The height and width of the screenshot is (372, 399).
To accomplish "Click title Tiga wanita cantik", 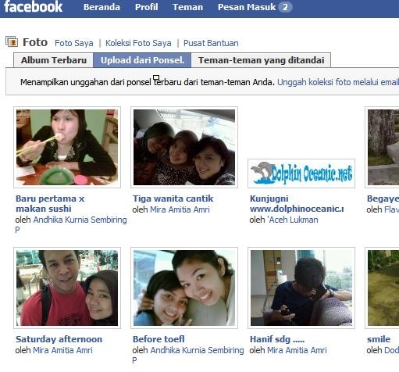I will pos(173,199).
